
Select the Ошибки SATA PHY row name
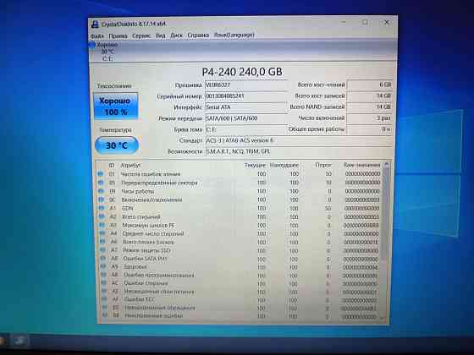145,259
